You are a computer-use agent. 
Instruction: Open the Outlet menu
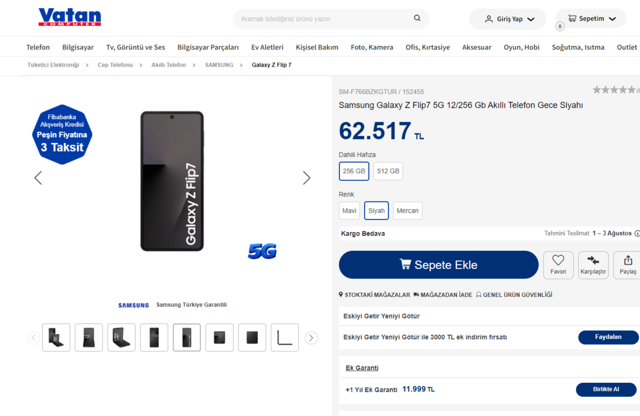coord(627,47)
